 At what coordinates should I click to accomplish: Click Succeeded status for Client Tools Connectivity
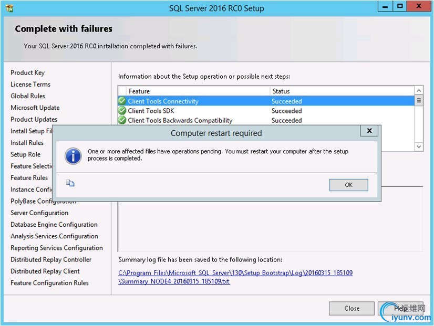286,101
